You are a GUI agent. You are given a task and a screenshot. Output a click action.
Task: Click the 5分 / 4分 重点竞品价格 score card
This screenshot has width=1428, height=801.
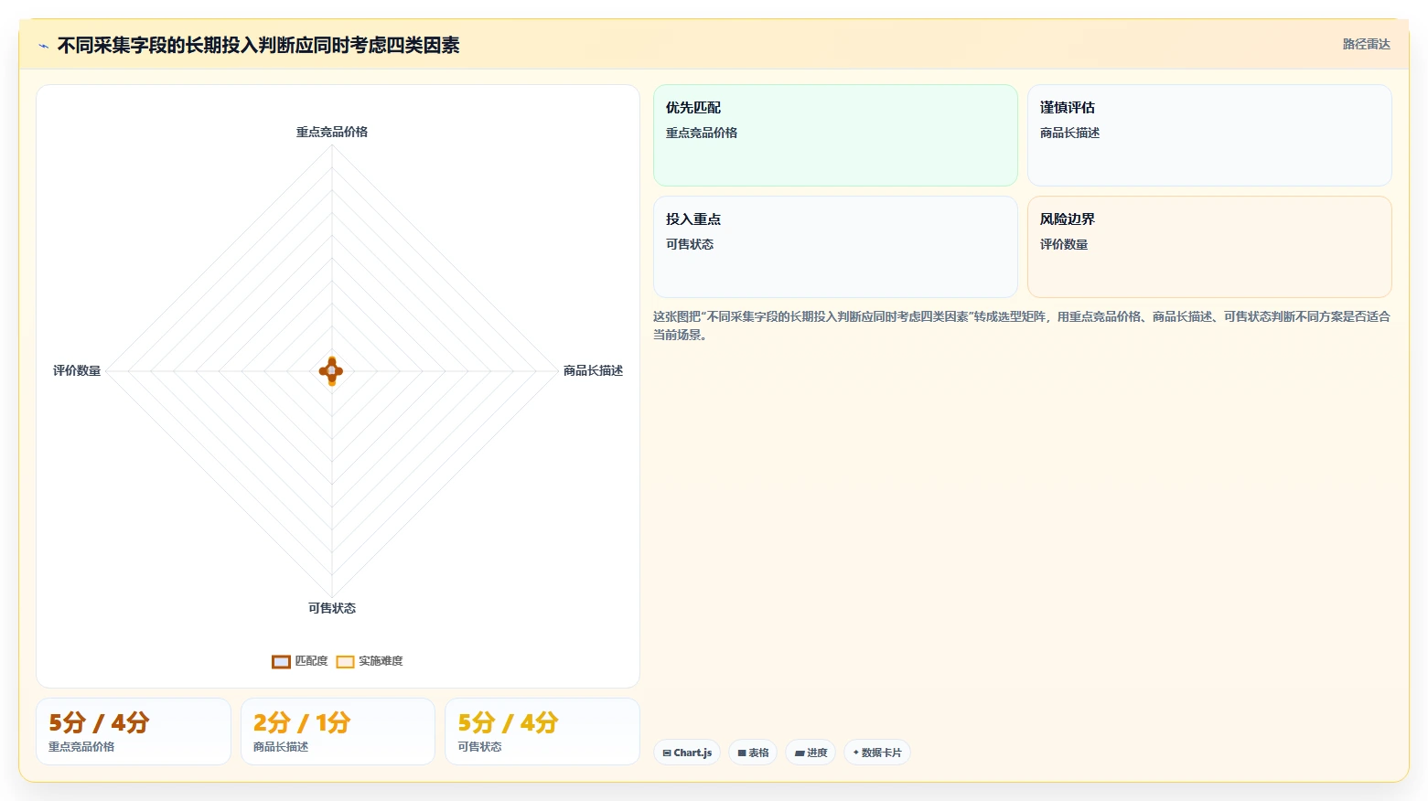pos(134,732)
